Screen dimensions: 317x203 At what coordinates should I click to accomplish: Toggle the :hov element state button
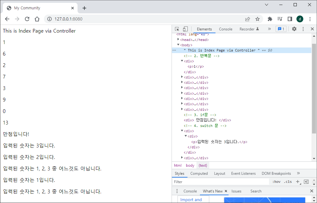point(277,182)
